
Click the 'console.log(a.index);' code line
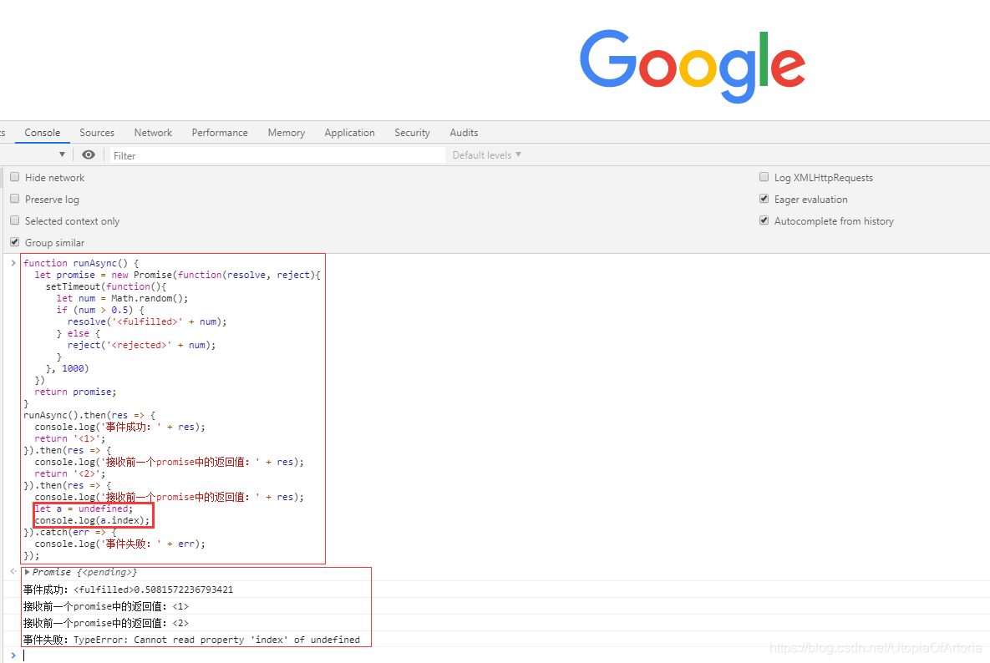pyautogui.click(x=92, y=520)
